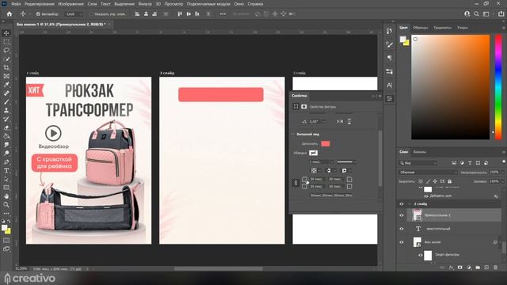This screenshot has height=285, width=507.
Task: Open the Изображение menu
Action: (x=71, y=4)
